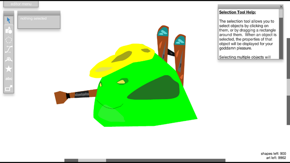This screenshot has width=290, height=163.
Task: Click the selection panel's header bar
Action: click(39, 13)
